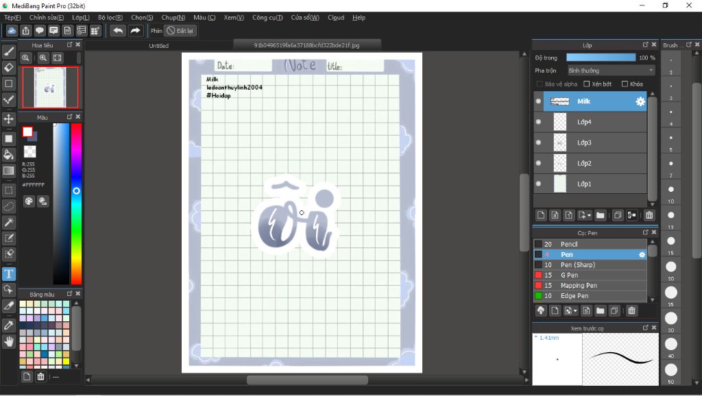Select the G Pen brush
This screenshot has height=396, width=702.
tap(590, 275)
